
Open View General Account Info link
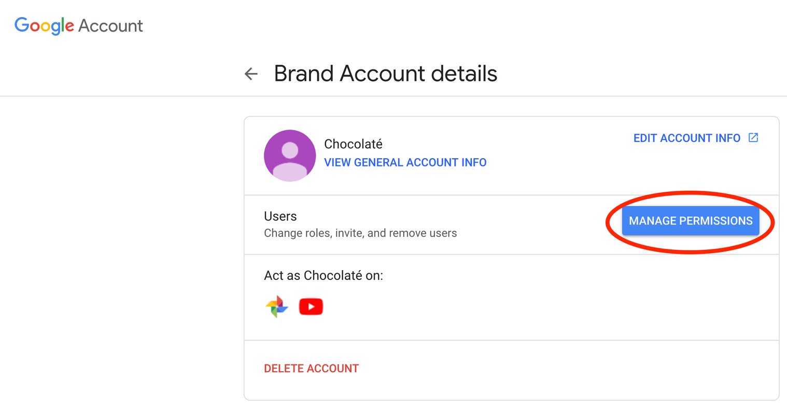click(405, 163)
